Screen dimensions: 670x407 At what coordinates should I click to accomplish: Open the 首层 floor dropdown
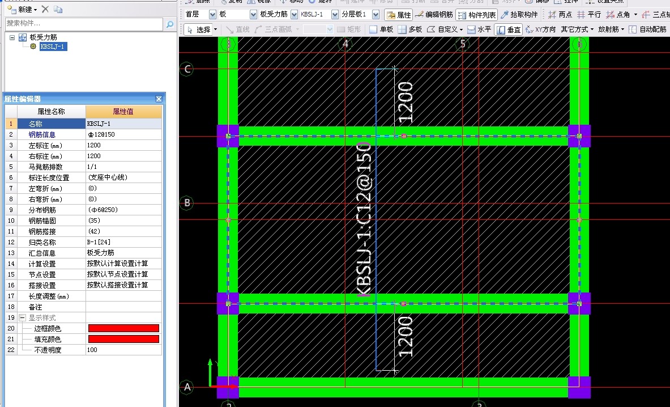[213, 15]
